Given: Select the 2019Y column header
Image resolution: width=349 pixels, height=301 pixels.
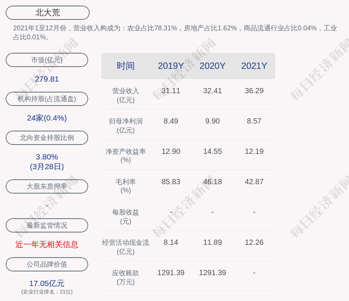Looking at the screenshot, I should pyautogui.click(x=171, y=66).
